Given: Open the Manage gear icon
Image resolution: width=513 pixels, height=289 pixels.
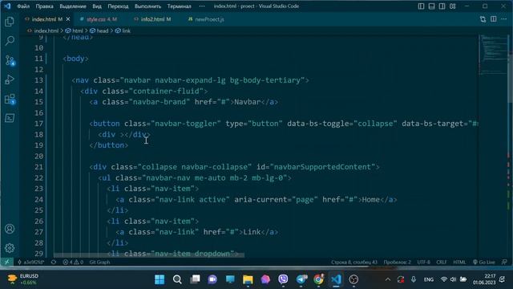Looking at the screenshot, I should coord(10,248).
